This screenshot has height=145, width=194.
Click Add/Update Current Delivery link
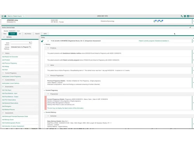click(x=10, y=83)
